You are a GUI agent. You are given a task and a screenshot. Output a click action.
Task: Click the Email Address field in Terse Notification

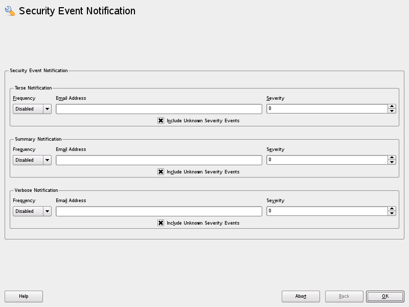(158, 108)
